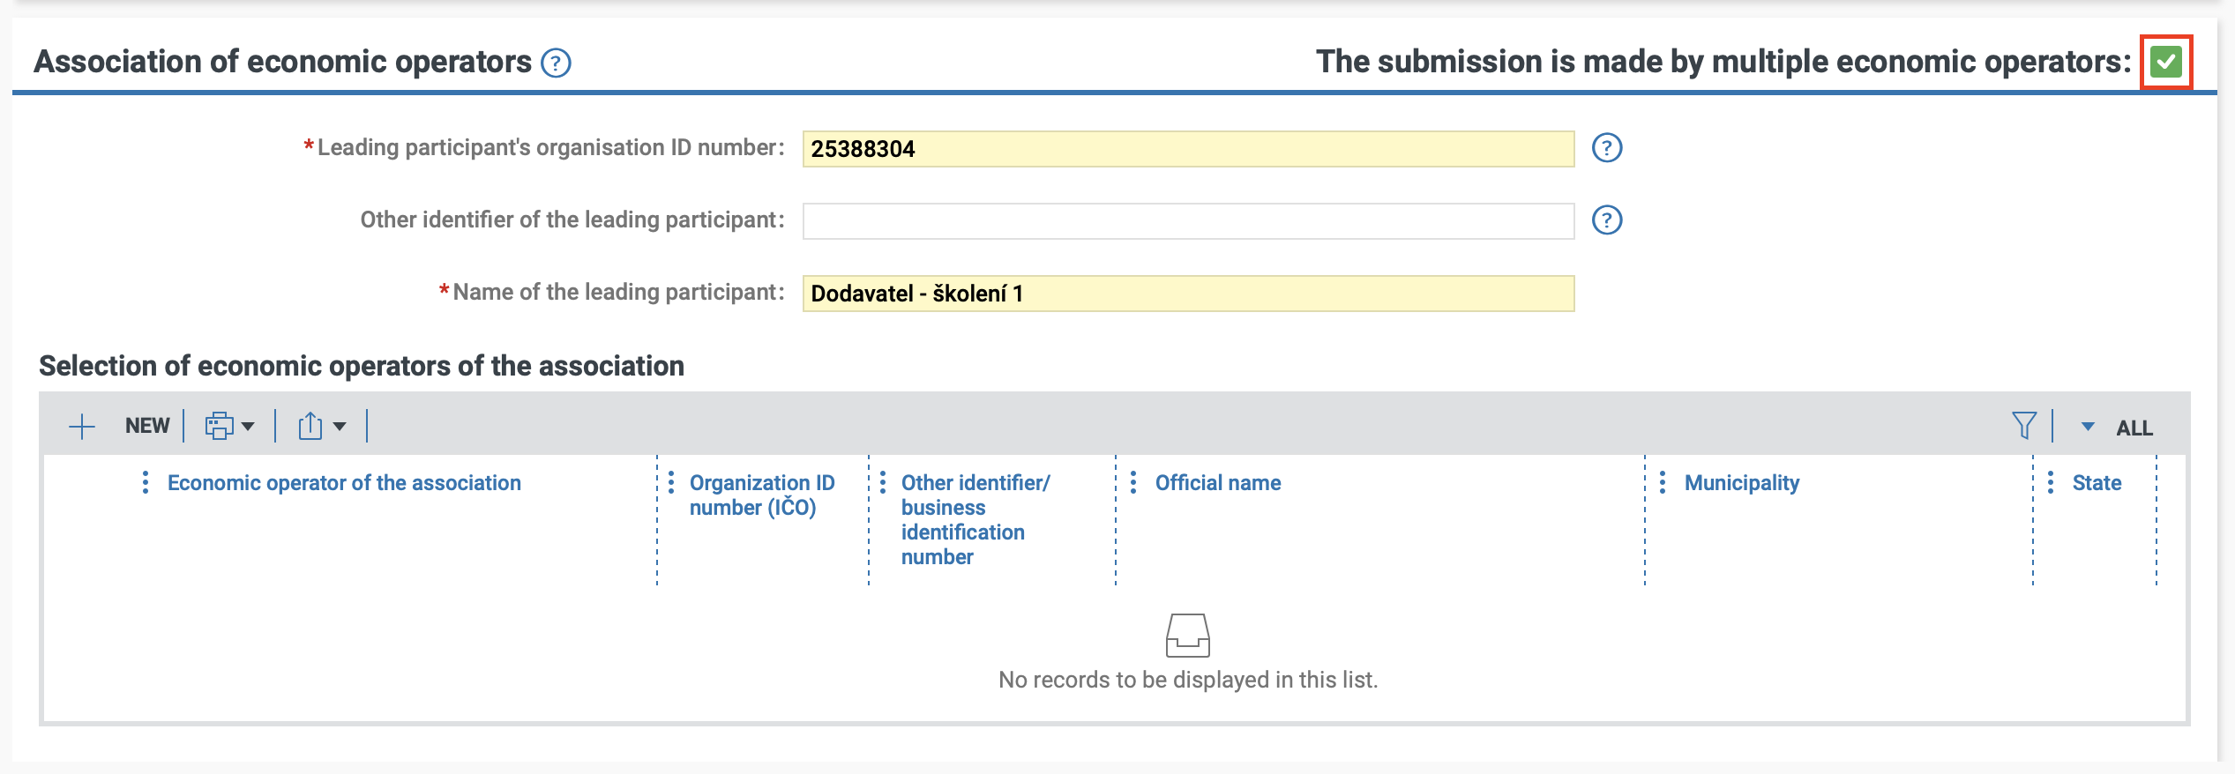Click the leading participant organisation ID field

point(1187,149)
